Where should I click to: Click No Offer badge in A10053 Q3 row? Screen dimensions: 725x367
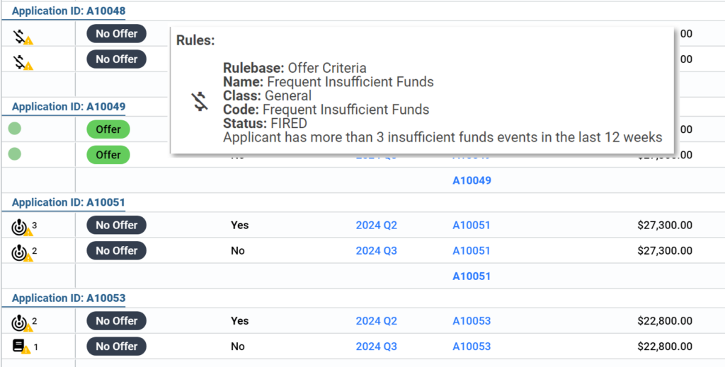[x=117, y=346]
